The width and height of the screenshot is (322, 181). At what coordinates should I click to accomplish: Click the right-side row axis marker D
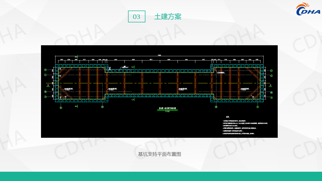tap(271, 71)
